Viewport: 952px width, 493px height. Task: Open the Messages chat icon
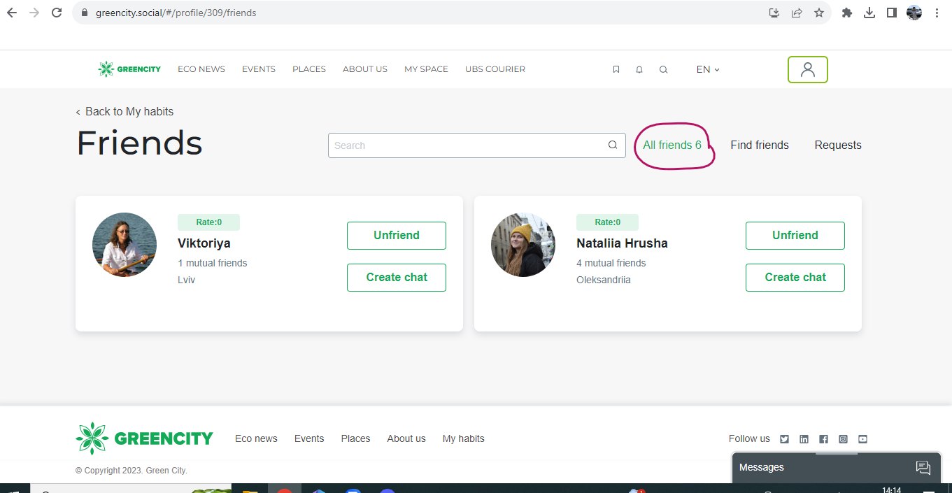point(923,467)
